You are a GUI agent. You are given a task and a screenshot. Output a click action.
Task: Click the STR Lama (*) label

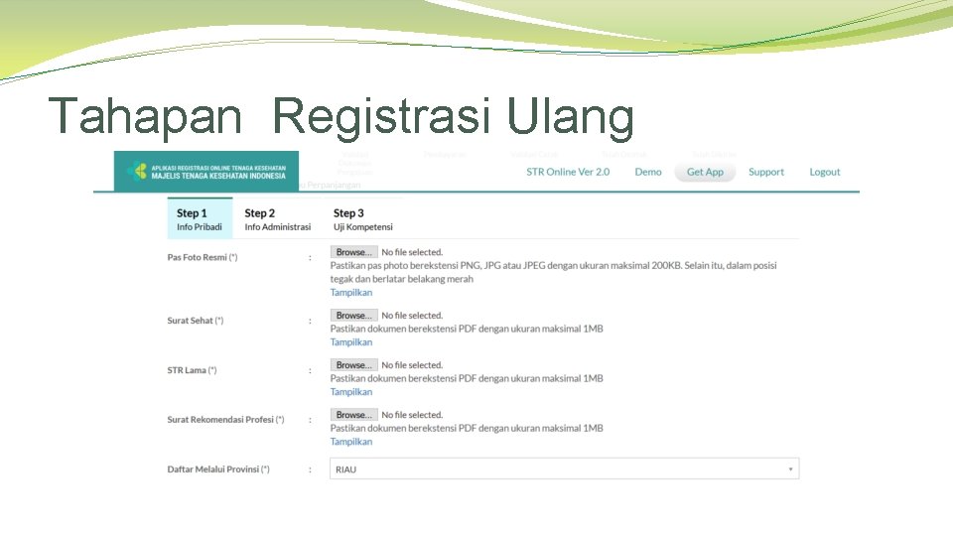[x=192, y=370]
